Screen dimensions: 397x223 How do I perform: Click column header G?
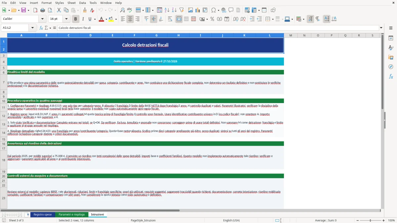point(156,35)
